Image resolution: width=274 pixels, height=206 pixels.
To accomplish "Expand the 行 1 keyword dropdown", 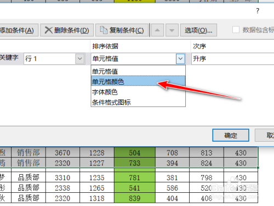I will coord(80,59).
